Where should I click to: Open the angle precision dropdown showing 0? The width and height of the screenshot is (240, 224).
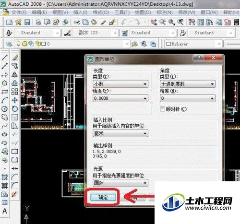(188, 98)
